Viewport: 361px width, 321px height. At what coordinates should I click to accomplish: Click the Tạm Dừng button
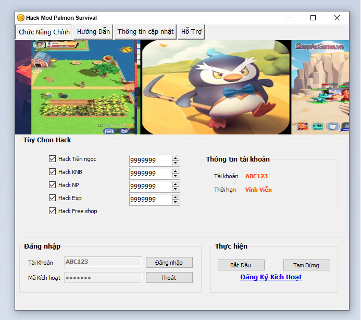(x=306, y=265)
